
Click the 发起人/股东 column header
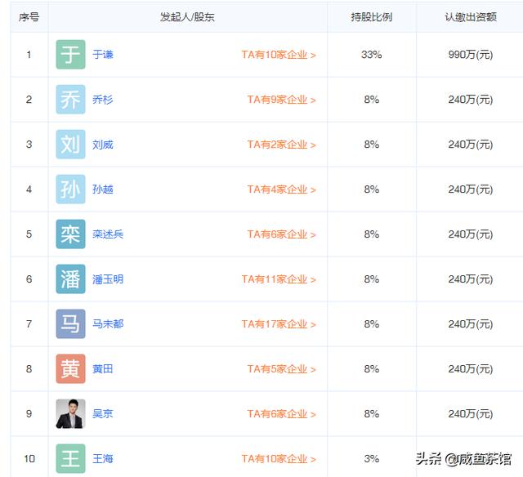(x=187, y=17)
